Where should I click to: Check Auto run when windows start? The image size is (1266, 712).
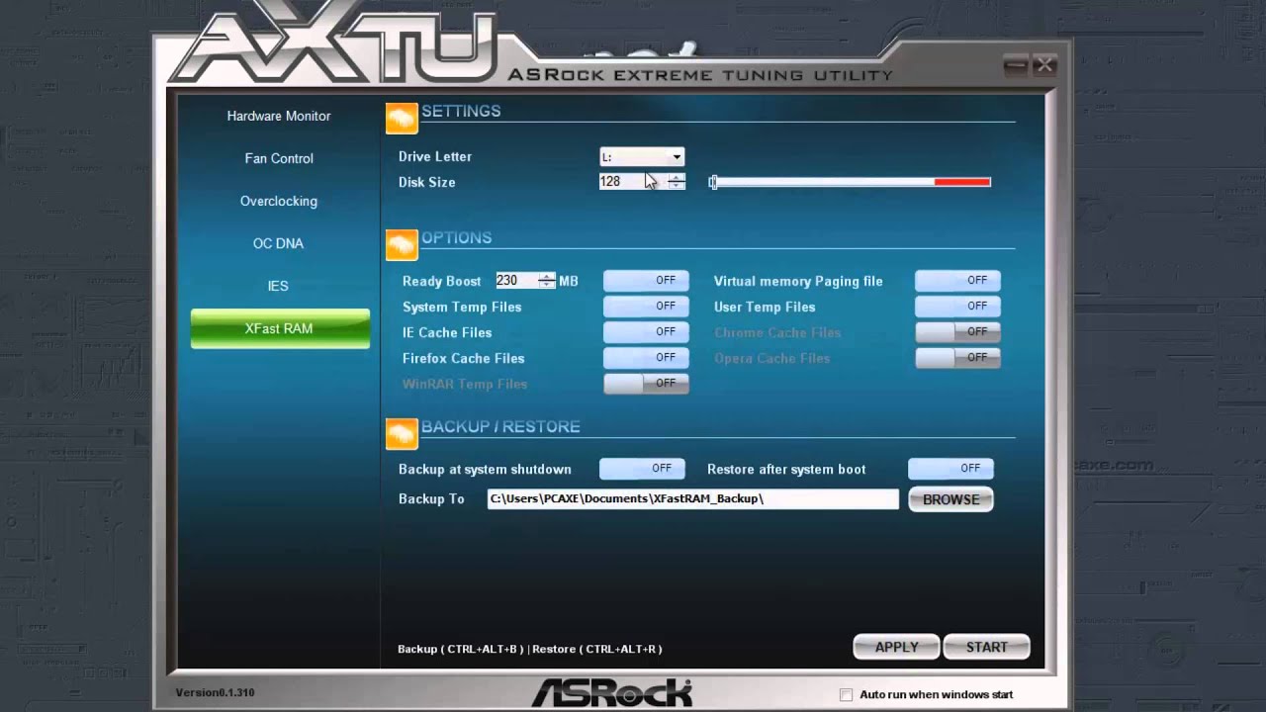tap(846, 694)
